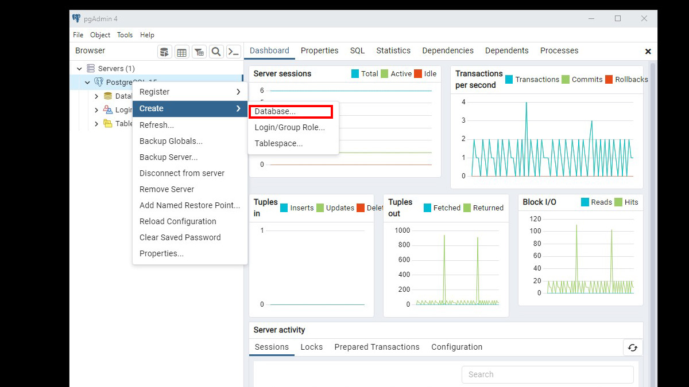Click the Databases node icon
689x387 pixels.
[x=108, y=96]
